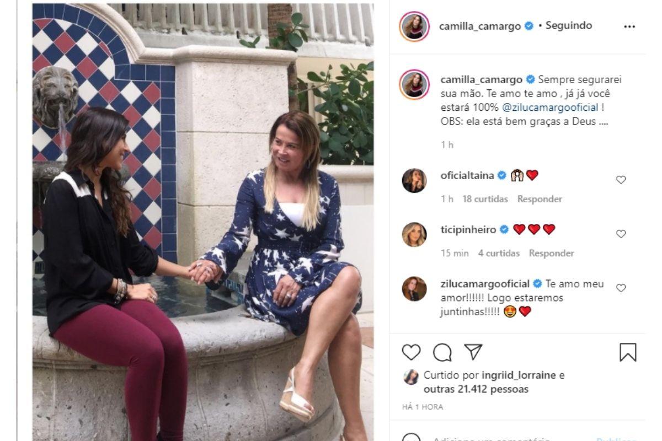Open camilla_camargo header profile picture

(x=414, y=26)
